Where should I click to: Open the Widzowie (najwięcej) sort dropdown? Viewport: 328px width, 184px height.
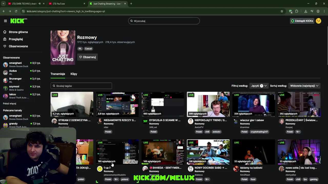[304, 86]
